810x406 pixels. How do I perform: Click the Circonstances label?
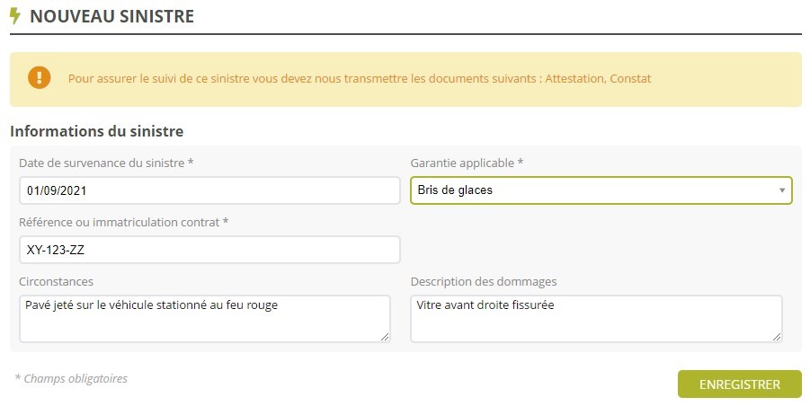point(56,282)
